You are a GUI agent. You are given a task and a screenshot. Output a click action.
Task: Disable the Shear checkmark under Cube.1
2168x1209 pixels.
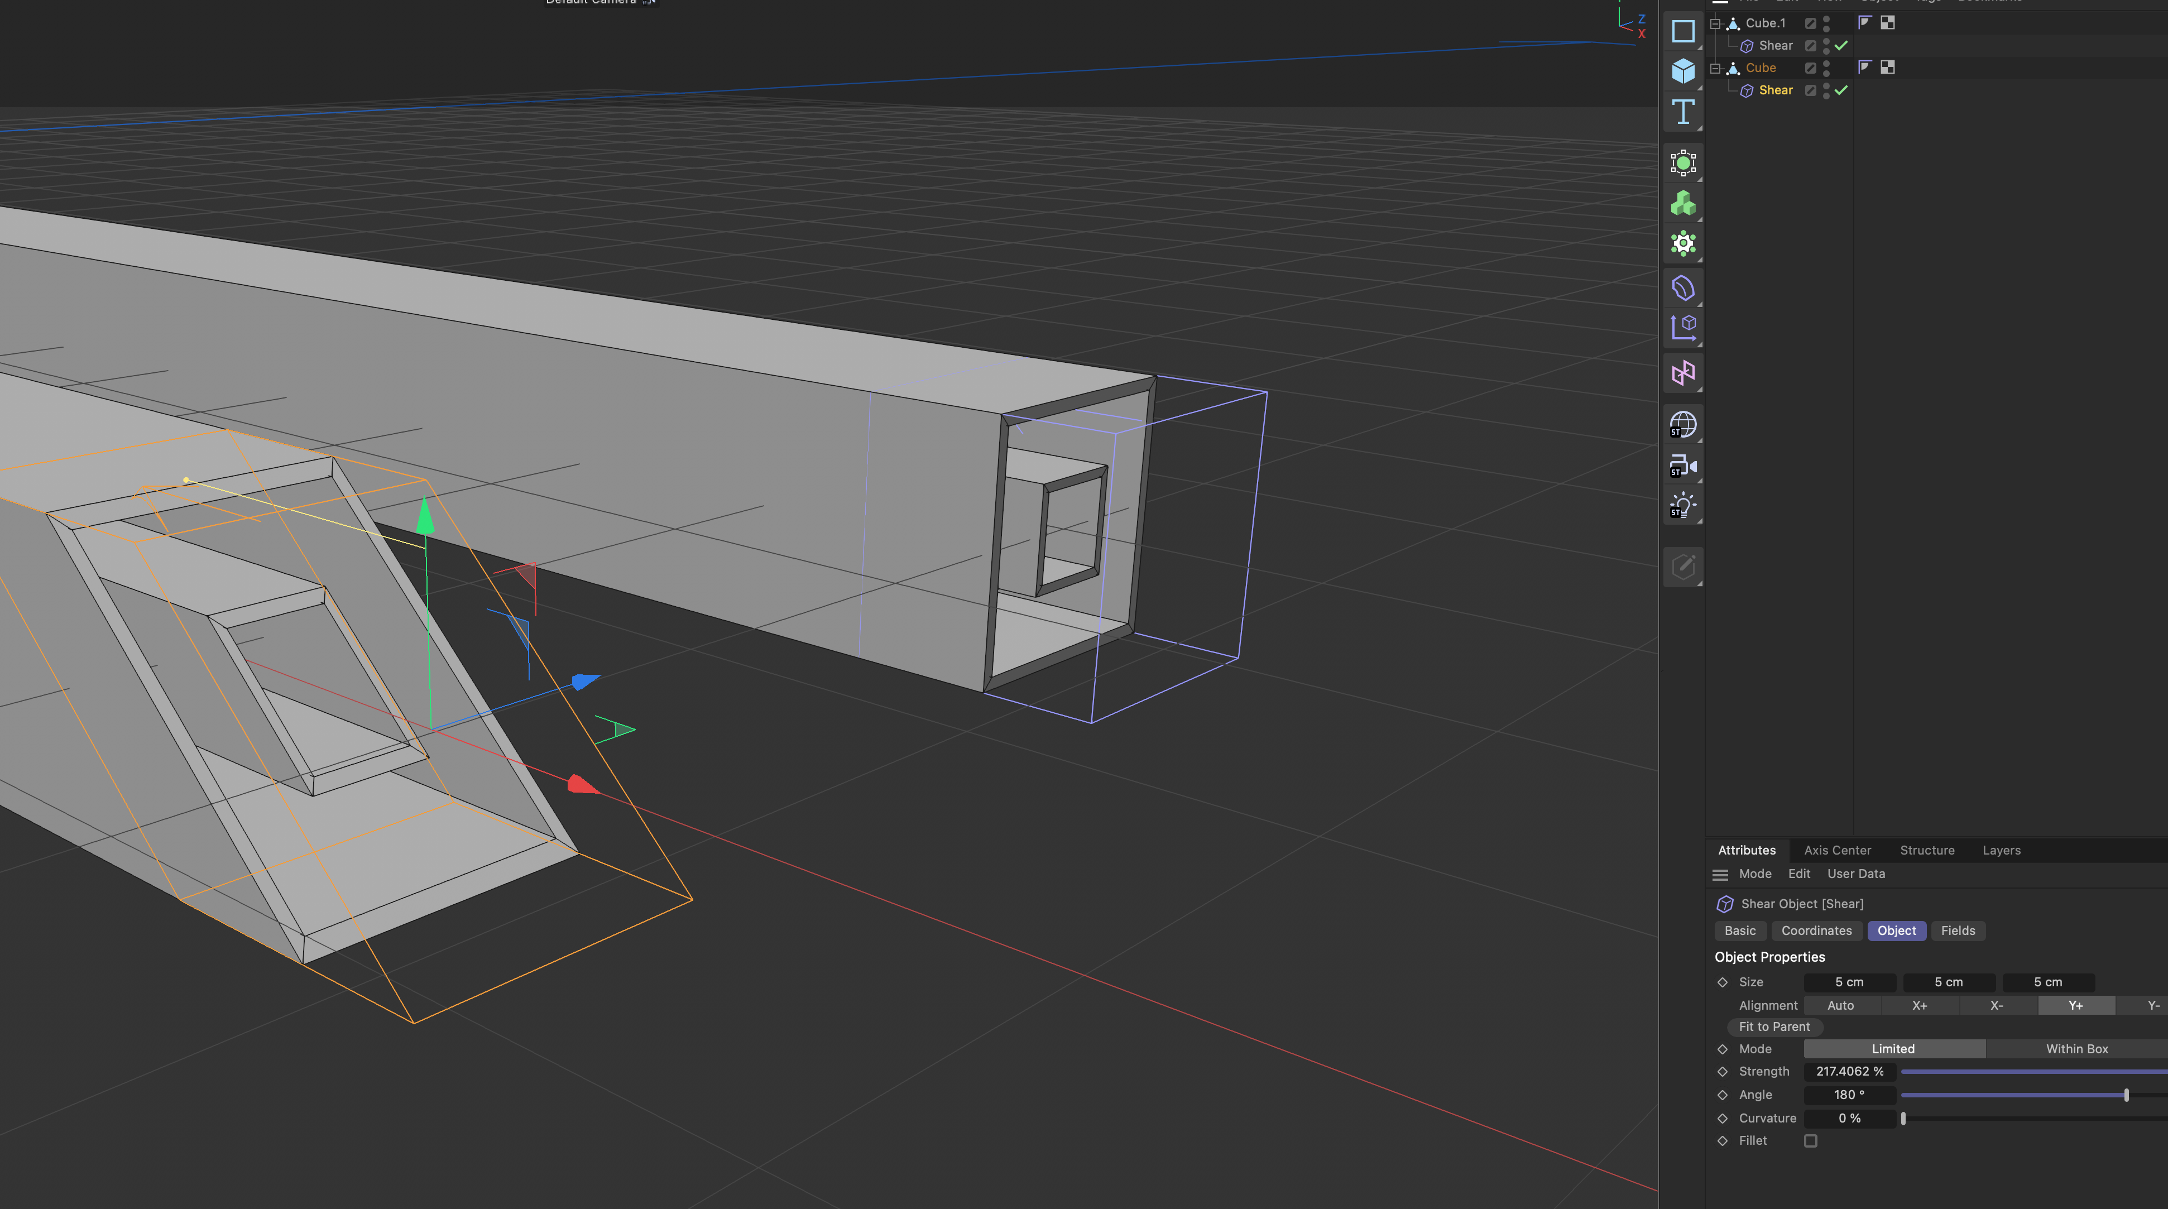pyautogui.click(x=1841, y=45)
